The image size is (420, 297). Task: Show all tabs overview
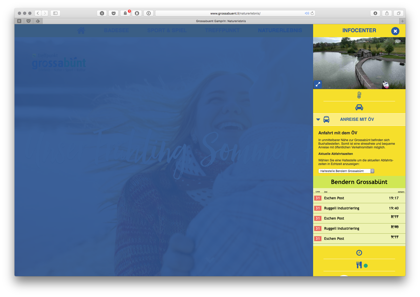(x=398, y=13)
